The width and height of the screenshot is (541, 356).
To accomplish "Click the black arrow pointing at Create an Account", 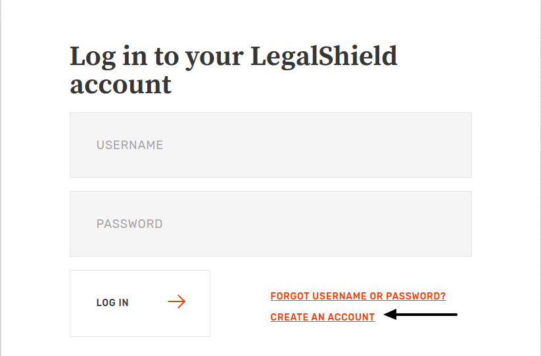I will point(421,315).
